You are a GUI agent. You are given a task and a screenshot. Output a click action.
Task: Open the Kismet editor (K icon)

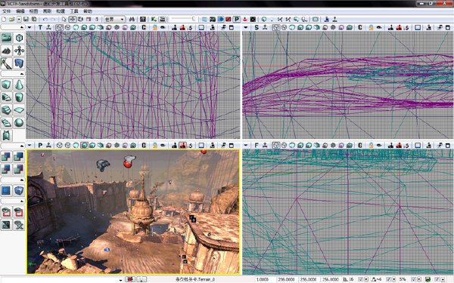[154, 20]
